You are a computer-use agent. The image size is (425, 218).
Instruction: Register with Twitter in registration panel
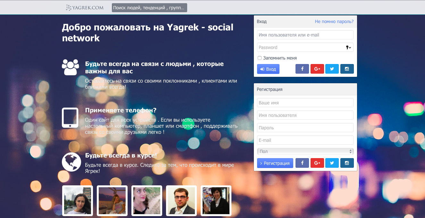[x=332, y=163]
